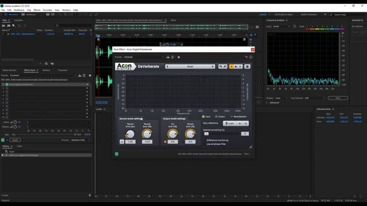Toggle the Output spectrum checkbox
Image resolution: width=367 pixels, height=206 pixels.
point(216,116)
